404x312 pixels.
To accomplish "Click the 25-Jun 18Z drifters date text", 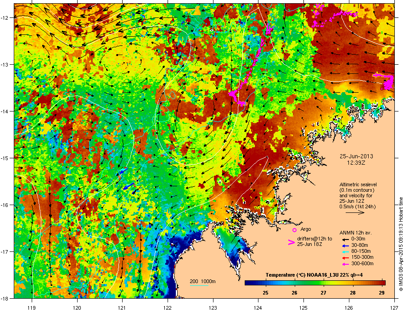I will click(309, 244).
